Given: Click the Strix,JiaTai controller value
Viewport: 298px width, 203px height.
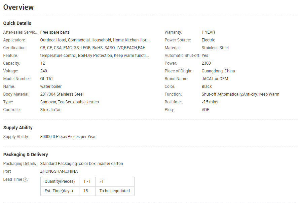Looking at the screenshot, I should [x=50, y=110].
